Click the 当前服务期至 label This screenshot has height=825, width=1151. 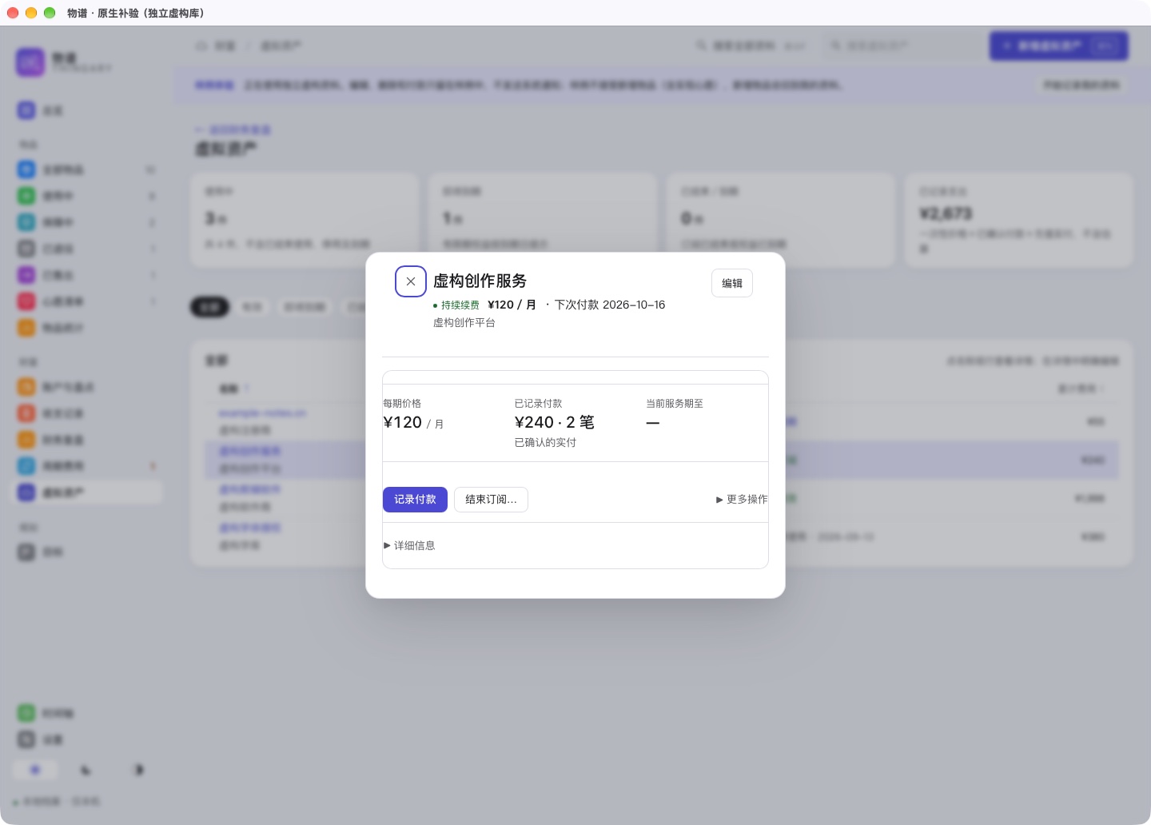pos(675,404)
